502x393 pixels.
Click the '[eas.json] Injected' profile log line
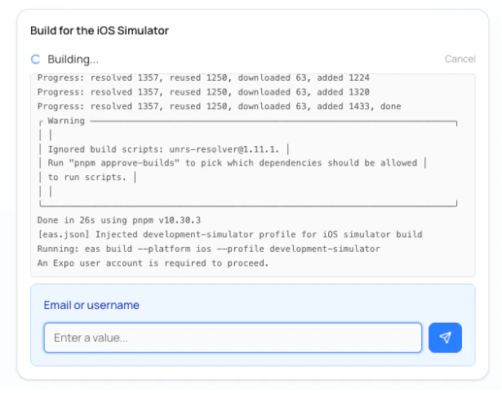[229, 234]
